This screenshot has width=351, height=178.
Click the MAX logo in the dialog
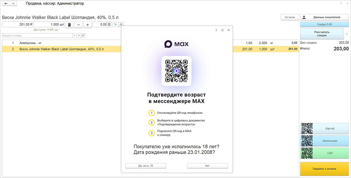176,44
